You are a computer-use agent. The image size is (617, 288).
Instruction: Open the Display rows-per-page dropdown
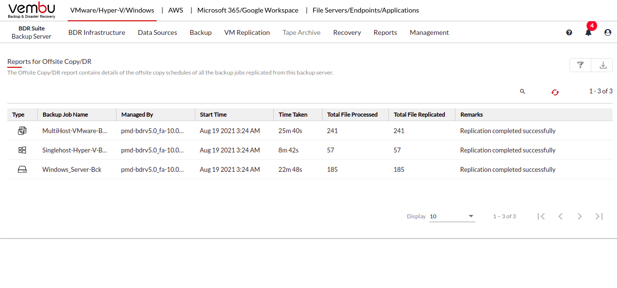point(452,216)
